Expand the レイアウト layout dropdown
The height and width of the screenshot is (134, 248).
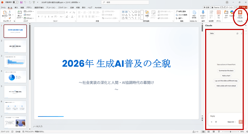click(x=29, y=11)
